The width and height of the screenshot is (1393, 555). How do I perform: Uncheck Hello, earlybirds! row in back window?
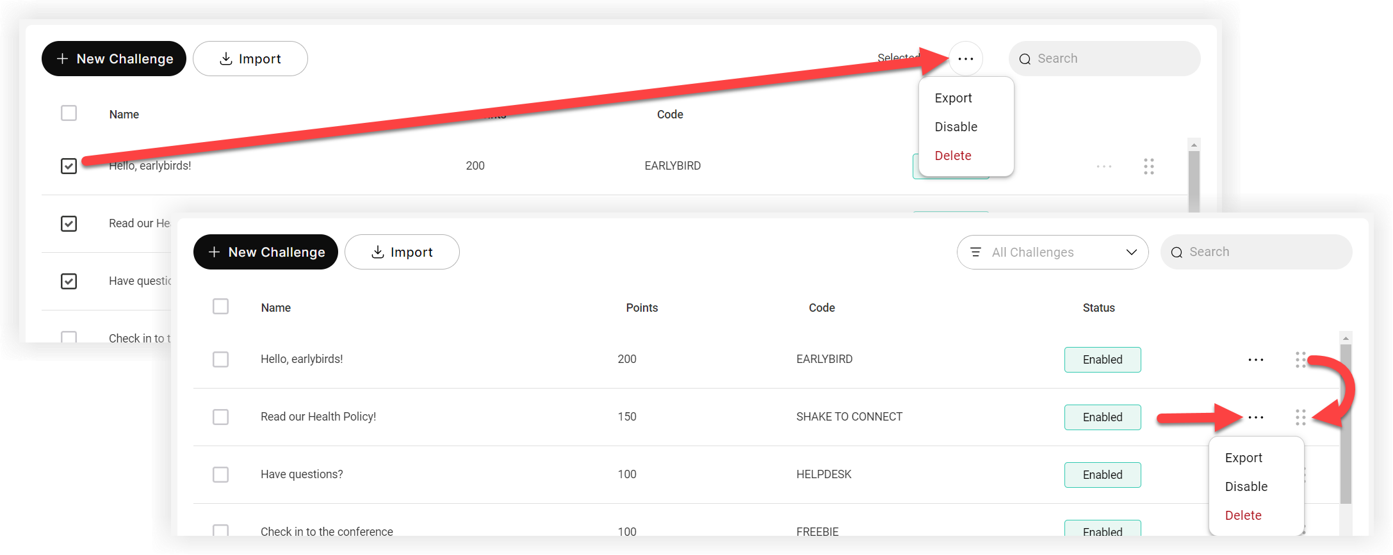point(69,166)
